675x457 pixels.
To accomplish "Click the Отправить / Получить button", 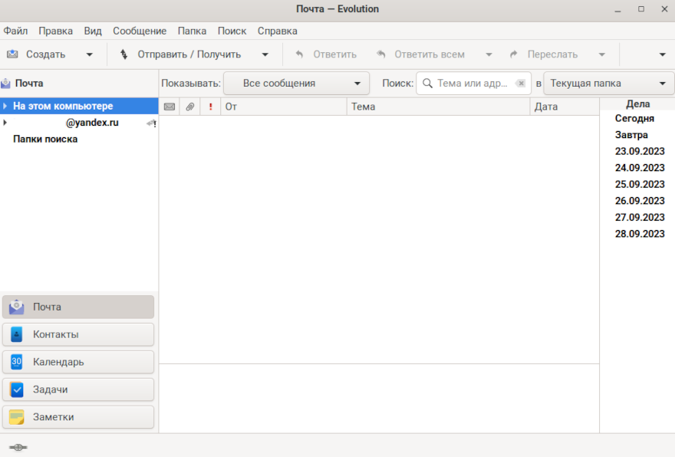I will click(x=181, y=54).
